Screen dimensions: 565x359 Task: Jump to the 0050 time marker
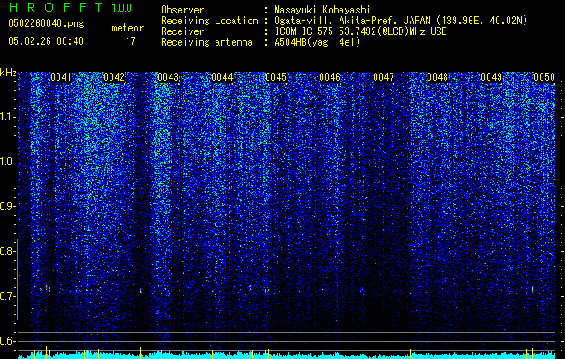[x=544, y=77]
